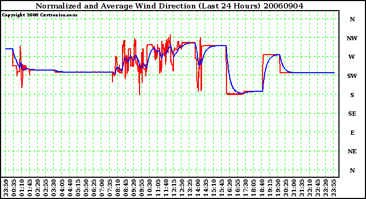366x199 pixels.
Task: Click the 16:55 time axis label
Action: click(238, 188)
